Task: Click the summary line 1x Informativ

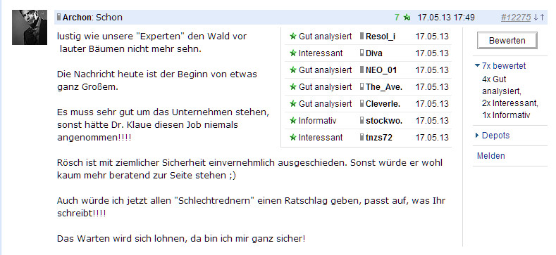Action: (x=506, y=115)
